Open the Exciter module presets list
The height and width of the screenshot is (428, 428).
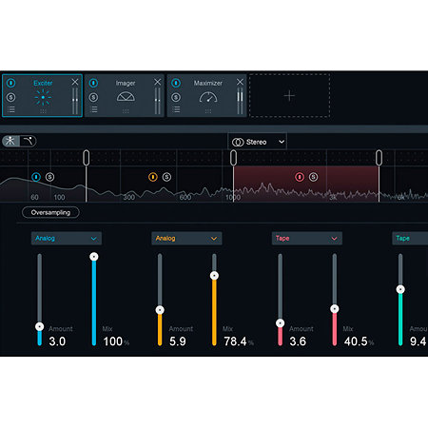click(x=11, y=109)
